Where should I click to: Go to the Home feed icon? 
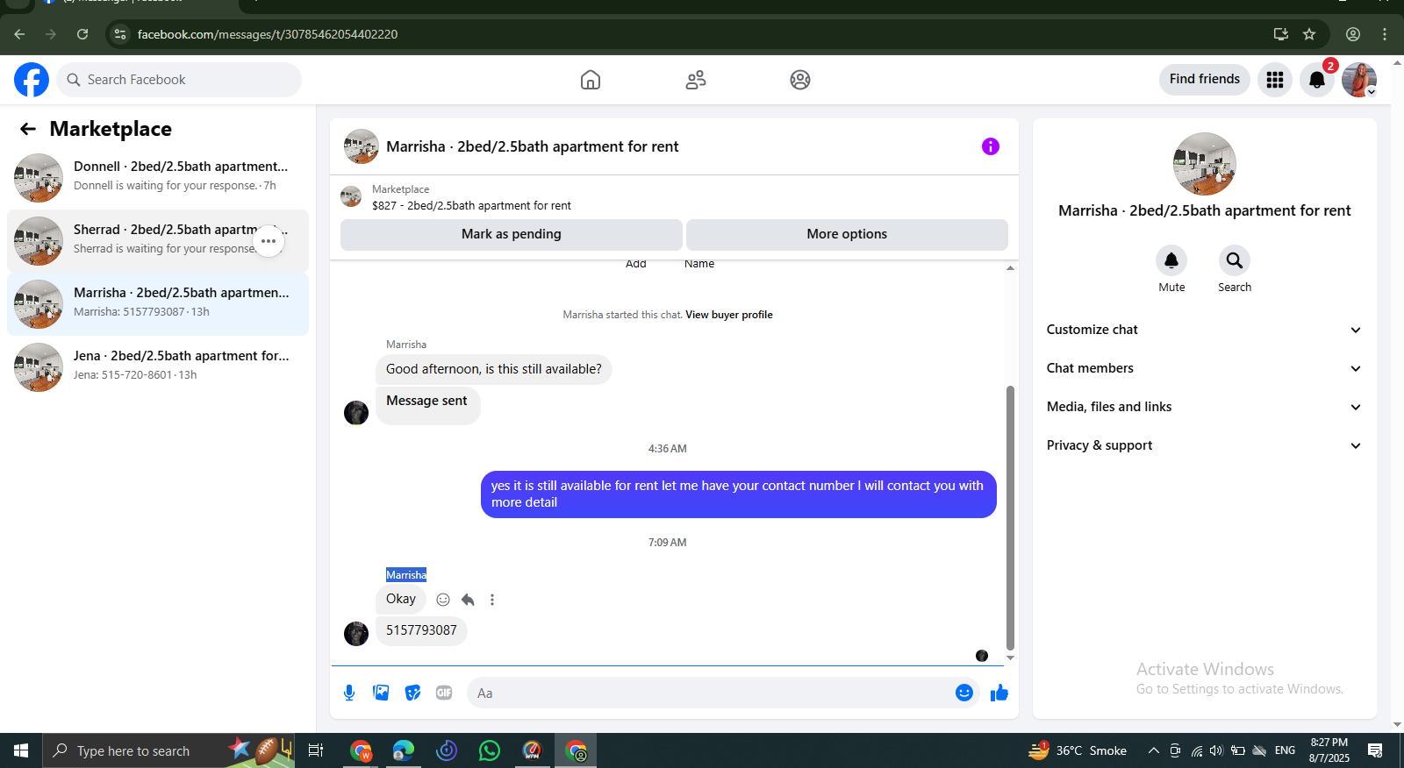(x=591, y=80)
